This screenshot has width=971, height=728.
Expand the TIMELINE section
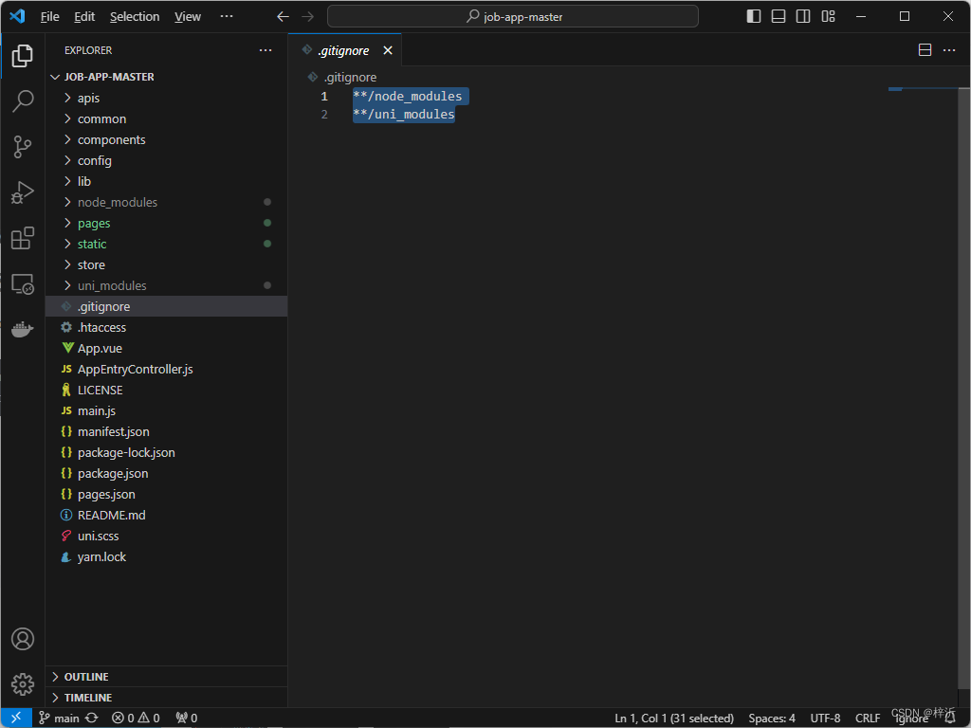[x=87, y=698]
